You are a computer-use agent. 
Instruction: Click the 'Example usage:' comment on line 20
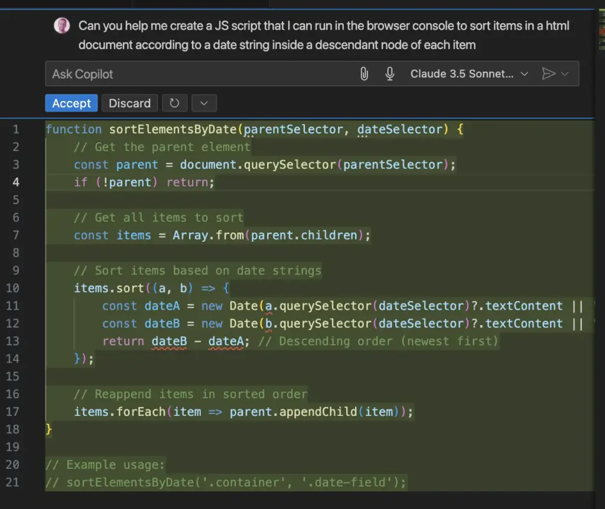(105, 465)
